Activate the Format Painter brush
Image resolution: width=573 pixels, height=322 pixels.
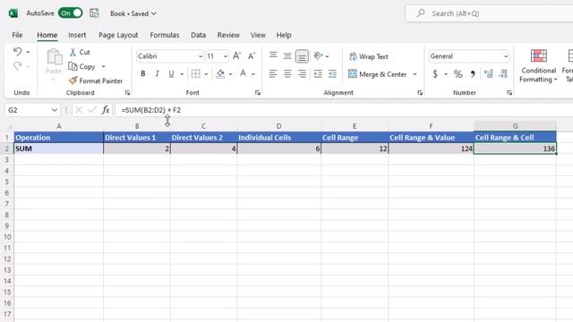click(x=96, y=80)
